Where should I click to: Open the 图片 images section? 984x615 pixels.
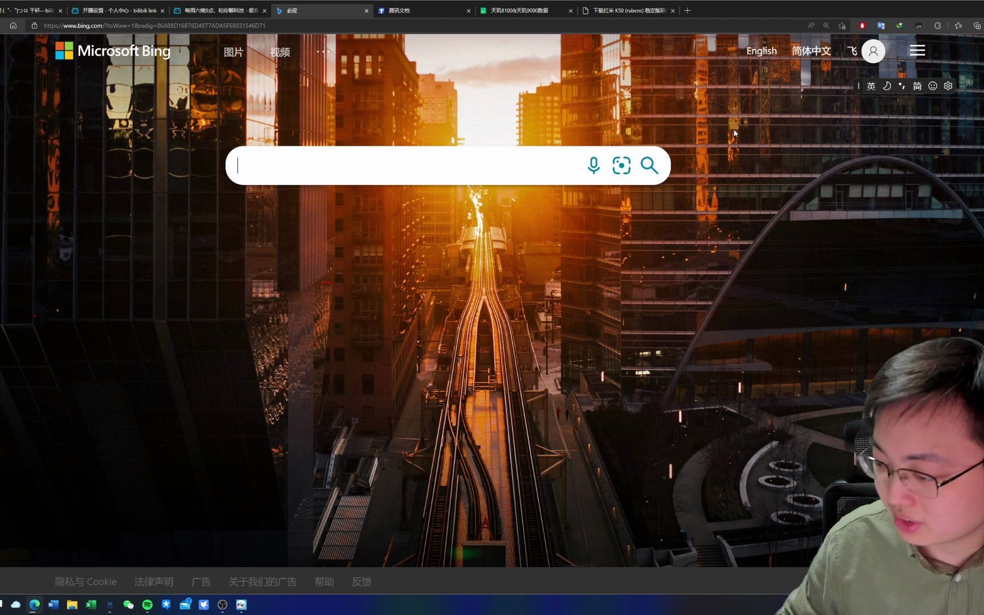[233, 52]
